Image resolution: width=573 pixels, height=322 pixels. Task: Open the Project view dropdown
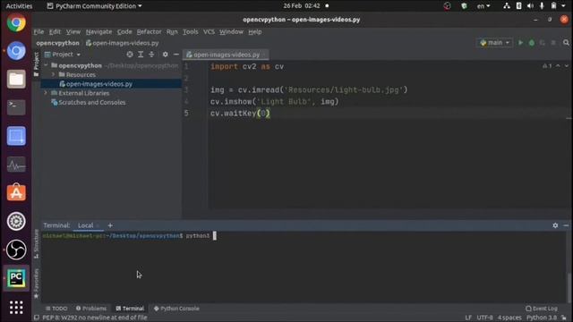pyautogui.click(x=63, y=55)
